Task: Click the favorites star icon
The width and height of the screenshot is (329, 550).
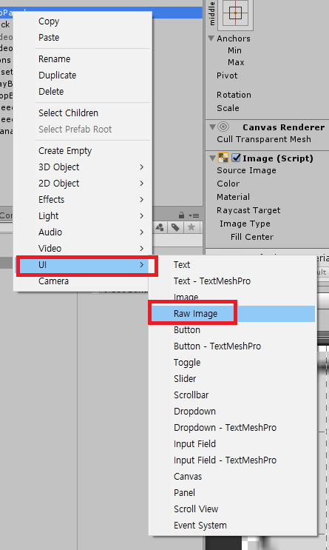Action: tap(191, 227)
